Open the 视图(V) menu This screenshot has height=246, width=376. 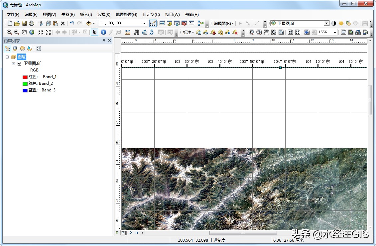(x=50, y=14)
